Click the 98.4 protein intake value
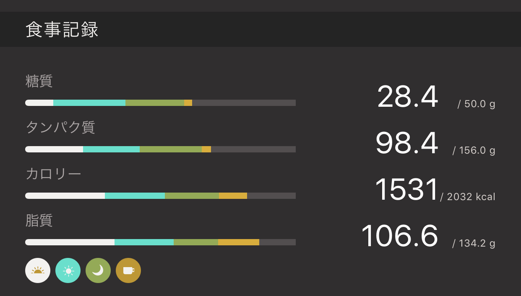This screenshot has width=521, height=296. (x=406, y=144)
